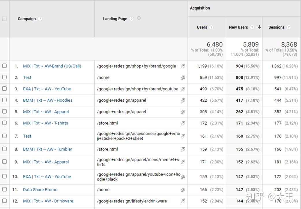Open the Test campaign on row 2
The image size is (301, 209).
point(27,77)
